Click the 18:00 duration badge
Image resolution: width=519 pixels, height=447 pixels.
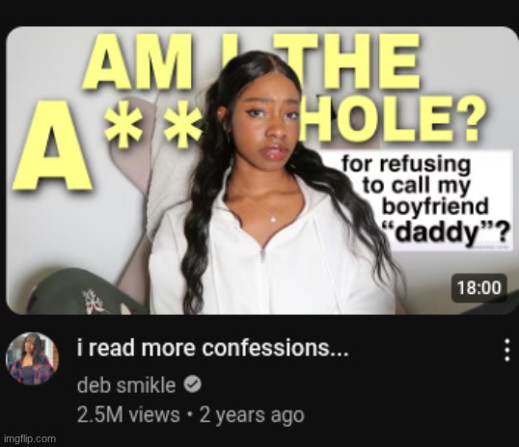coord(479,288)
